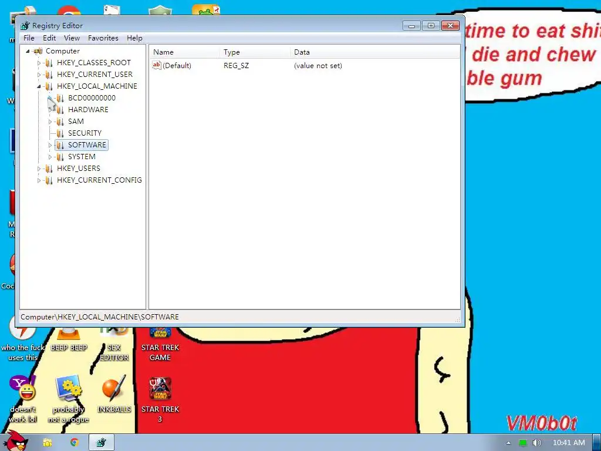
Task: Open the Help menu
Action: 134,38
